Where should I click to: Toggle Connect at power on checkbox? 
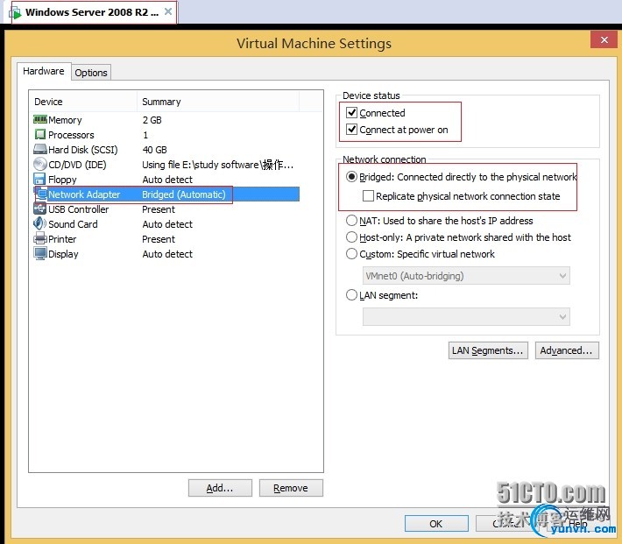pyautogui.click(x=352, y=130)
